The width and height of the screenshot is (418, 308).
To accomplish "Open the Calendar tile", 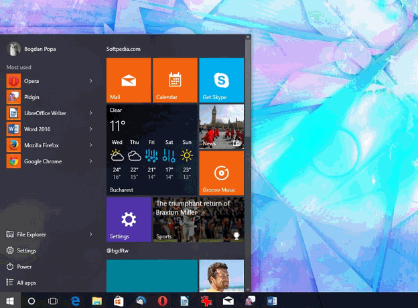I will 175,80.
